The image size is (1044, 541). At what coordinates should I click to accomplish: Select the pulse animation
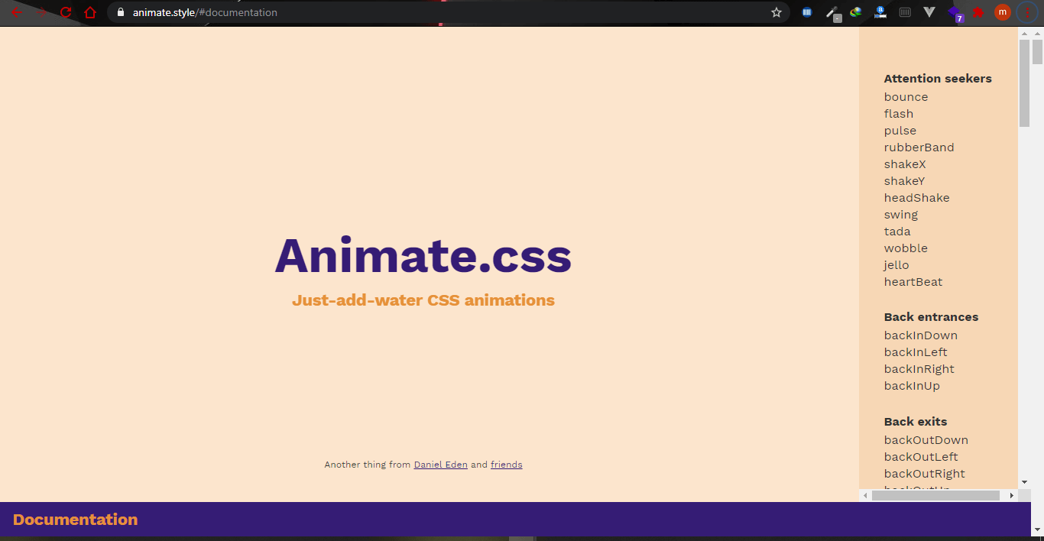coord(900,131)
